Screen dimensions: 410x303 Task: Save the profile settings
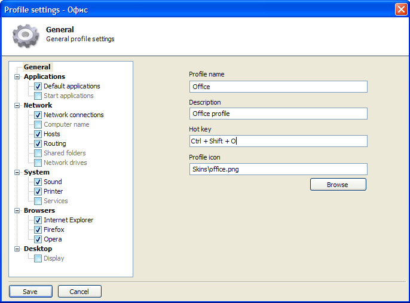pos(30,292)
